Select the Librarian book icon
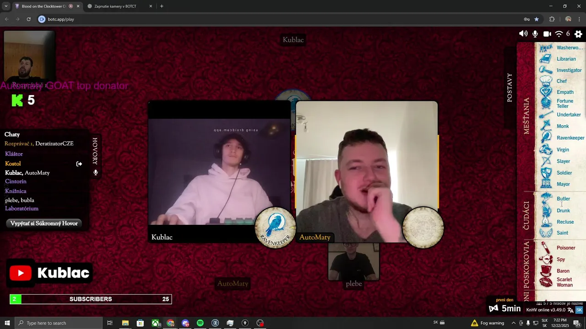Screen dimensions: 586x329 click(x=546, y=59)
